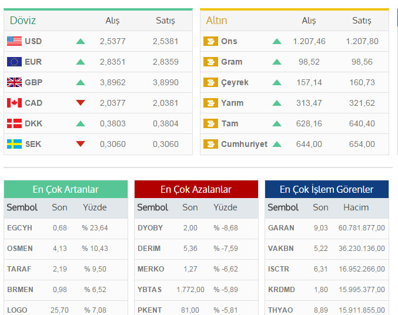Open the BRMEN stock symbol
Screen dimensions: 398x315
click(20, 289)
